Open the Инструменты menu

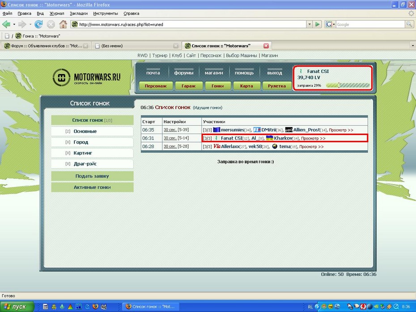click(106, 13)
